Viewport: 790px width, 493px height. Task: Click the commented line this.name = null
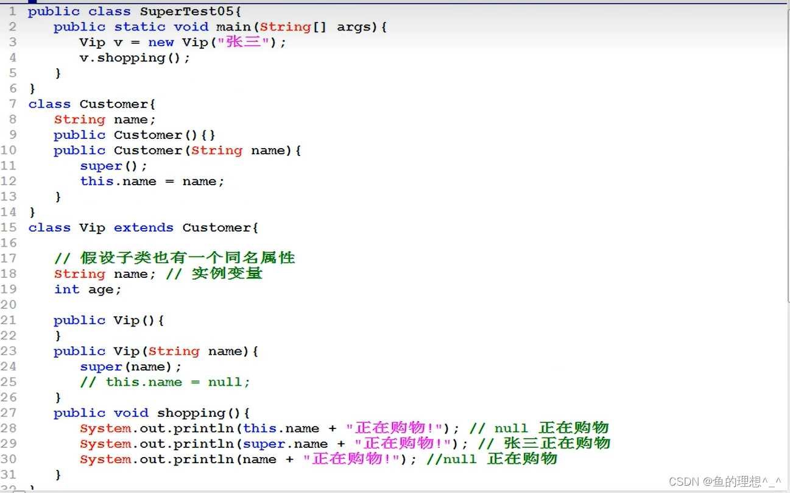pyautogui.click(x=164, y=381)
